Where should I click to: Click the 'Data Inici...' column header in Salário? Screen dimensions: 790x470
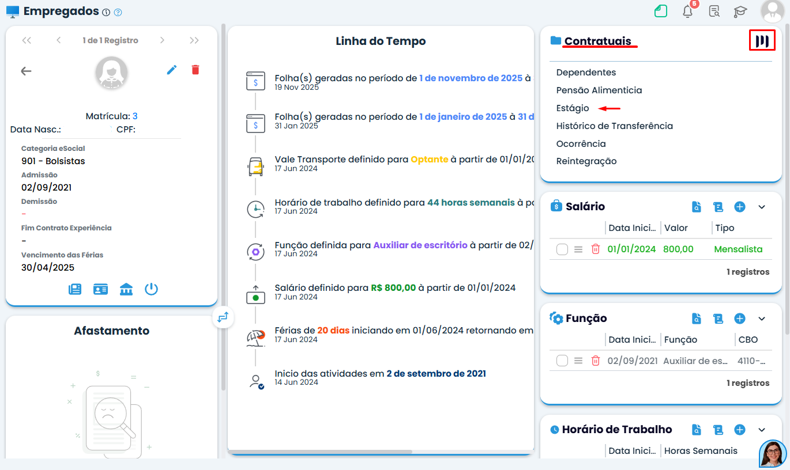point(632,228)
